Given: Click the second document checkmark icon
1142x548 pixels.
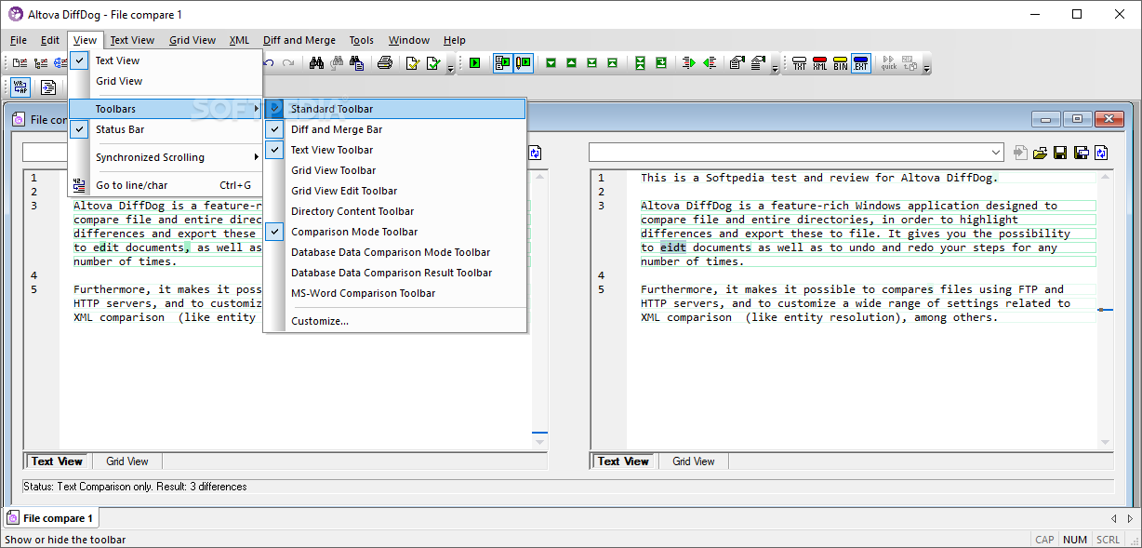Looking at the screenshot, I should coord(432,63).
